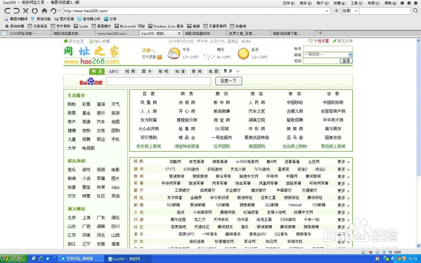Screen dimensions: 421x263
Task: Select the MP3 search tab
Action: (x=113, y=72)
